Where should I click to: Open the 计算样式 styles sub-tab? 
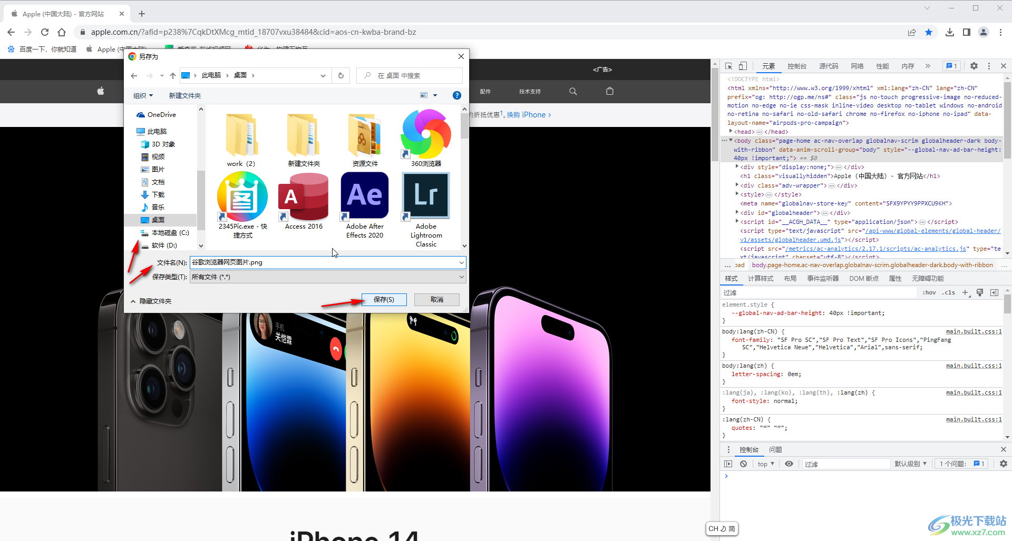click(761, 279)
